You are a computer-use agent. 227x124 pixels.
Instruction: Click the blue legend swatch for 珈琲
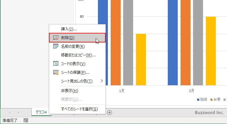[x=198, y=100]
